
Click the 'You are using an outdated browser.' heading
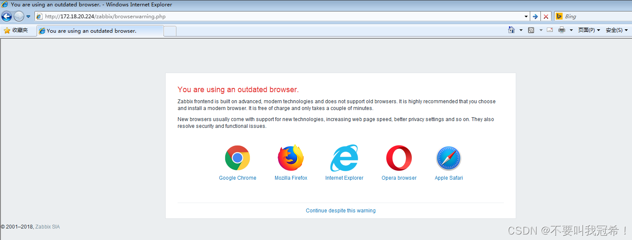(x=238, y=90)
